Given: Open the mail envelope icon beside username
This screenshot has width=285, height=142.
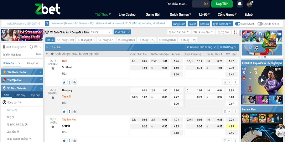Looking at the screenshot, I should point(35,47).
